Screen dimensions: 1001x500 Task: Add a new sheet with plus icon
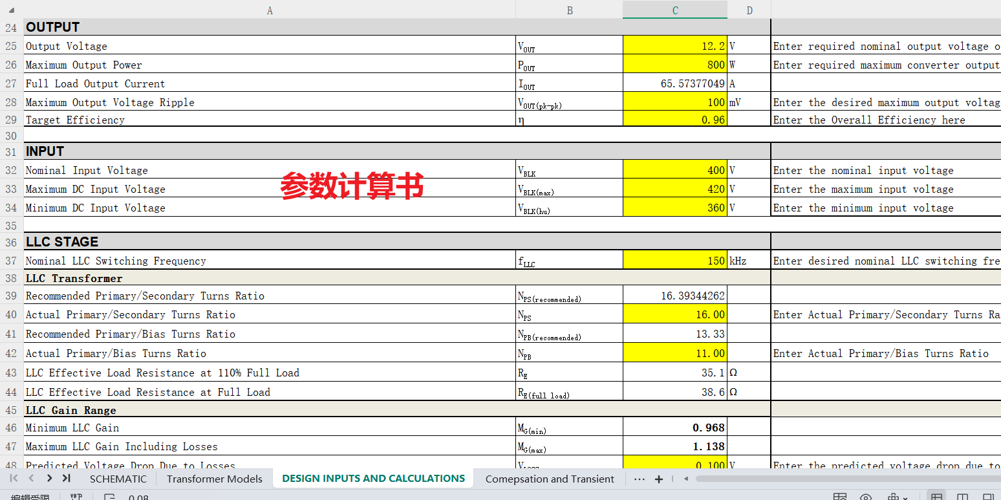(x=659, y=479)
